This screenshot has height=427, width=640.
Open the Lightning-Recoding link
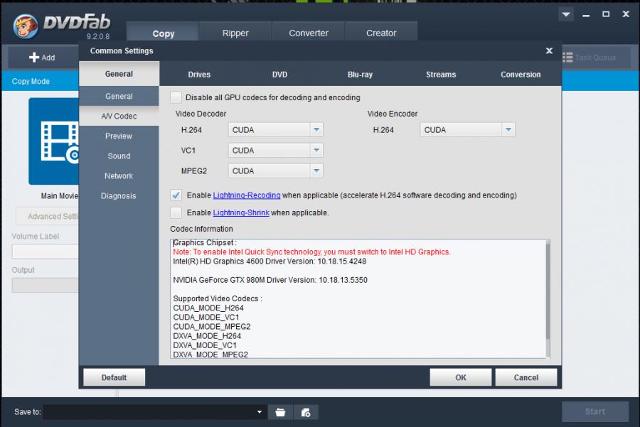coord(247,195)
